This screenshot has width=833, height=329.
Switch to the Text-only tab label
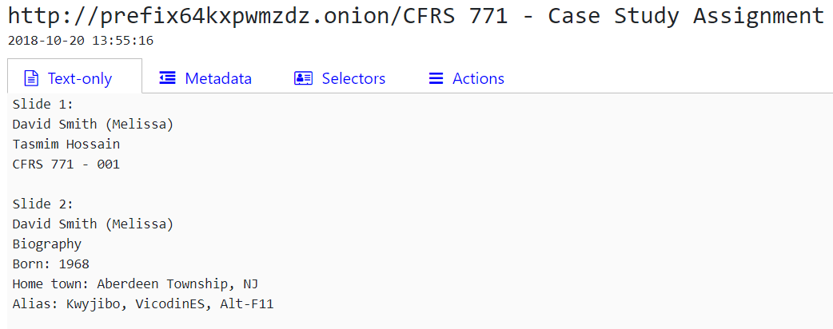(x=80, y=78)
